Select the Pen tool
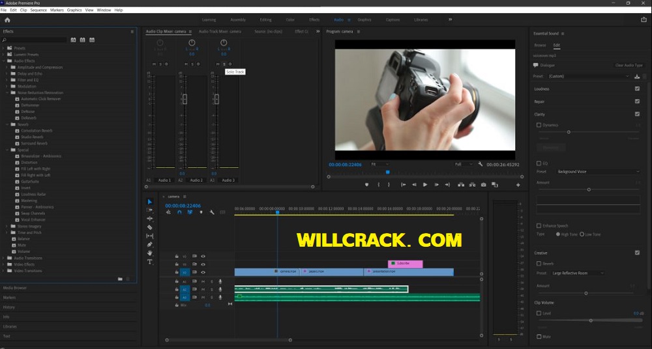 point(150,244)
